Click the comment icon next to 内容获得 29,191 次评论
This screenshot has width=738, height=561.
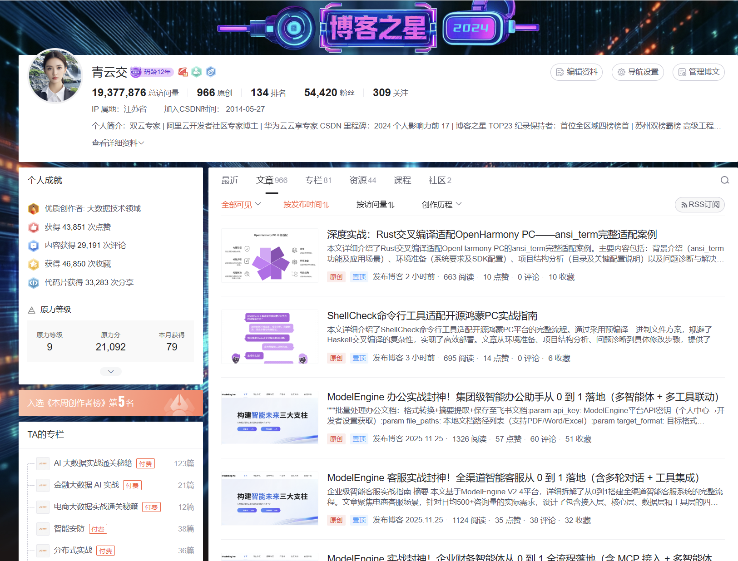(34, 246)
